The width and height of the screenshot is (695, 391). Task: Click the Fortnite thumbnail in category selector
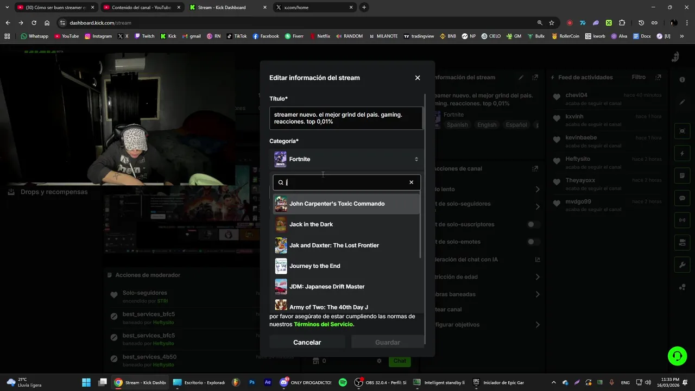(x=280, y=159)
